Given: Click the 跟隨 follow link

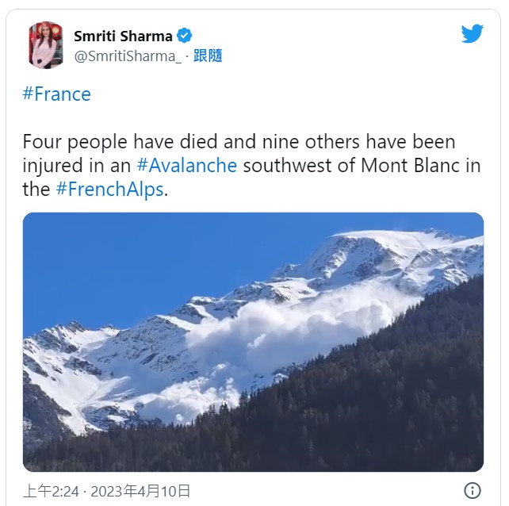Looking at the screenshot, I should [x=208, y=56].
